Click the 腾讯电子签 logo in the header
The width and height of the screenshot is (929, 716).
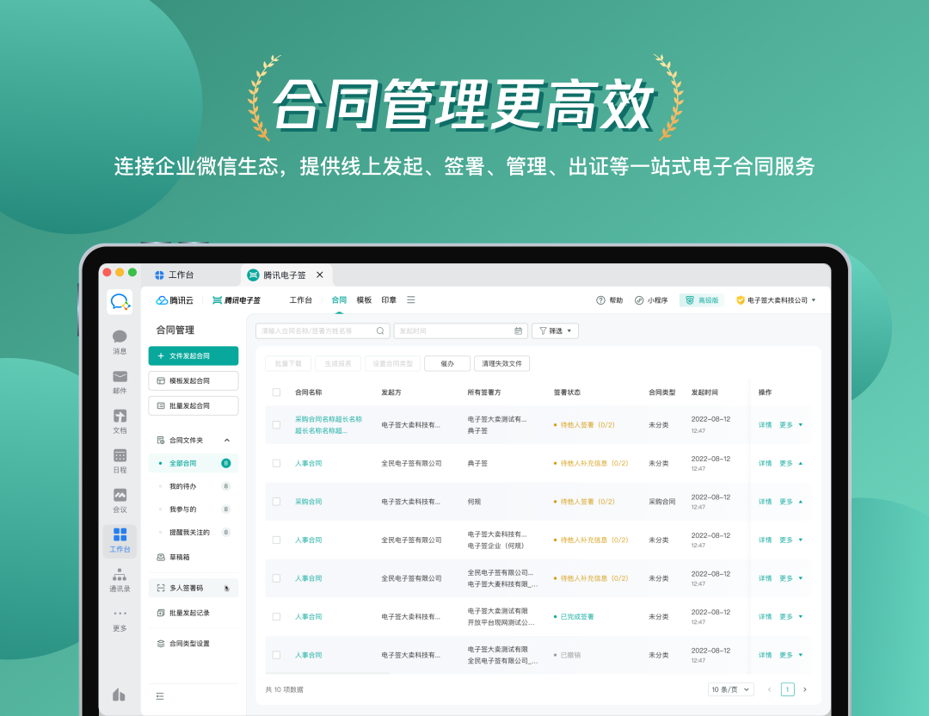[x=237, y=300]
